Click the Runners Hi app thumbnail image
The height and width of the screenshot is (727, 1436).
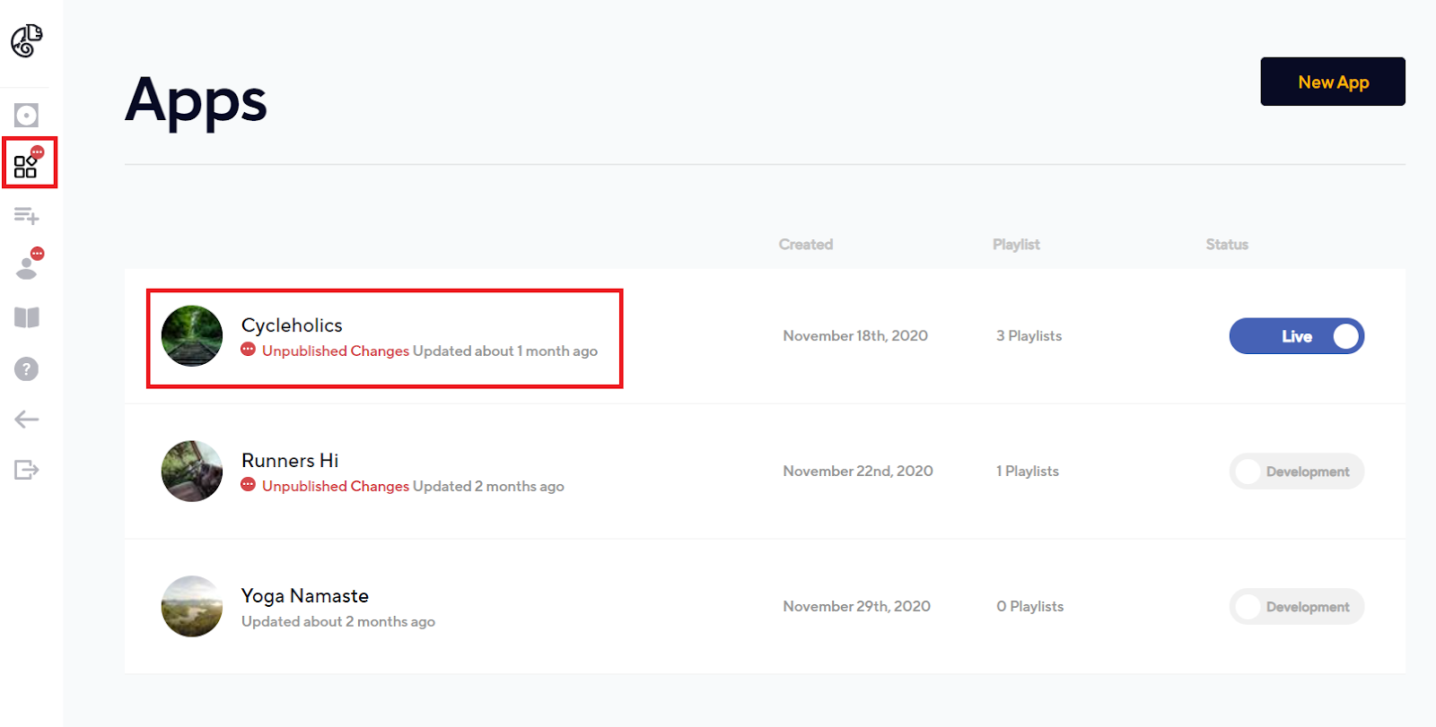pos(192,472)
